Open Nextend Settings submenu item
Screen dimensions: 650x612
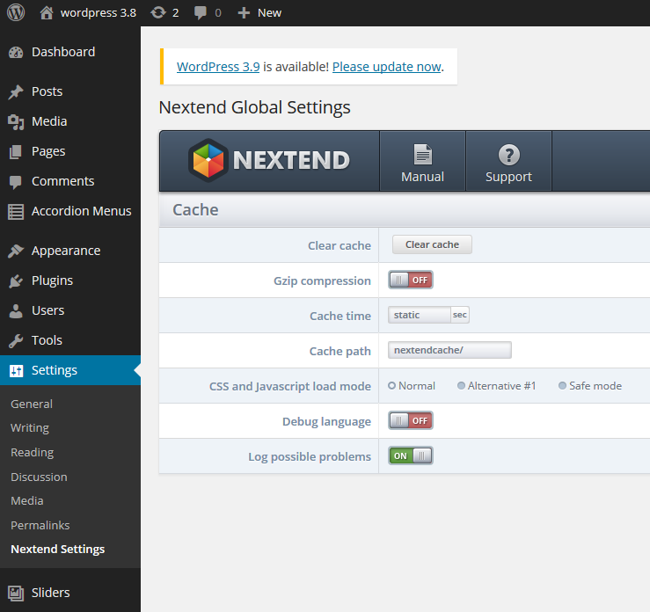[x=58, y=550]
